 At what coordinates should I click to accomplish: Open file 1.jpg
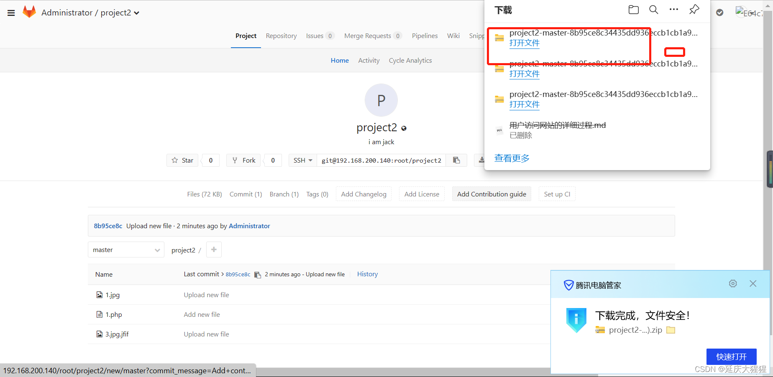pyautogui.click(x=113, y=295)
